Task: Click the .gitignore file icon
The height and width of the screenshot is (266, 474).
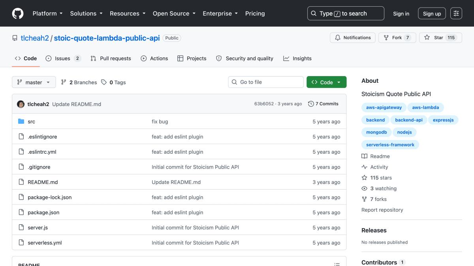Action: point(21,167)
